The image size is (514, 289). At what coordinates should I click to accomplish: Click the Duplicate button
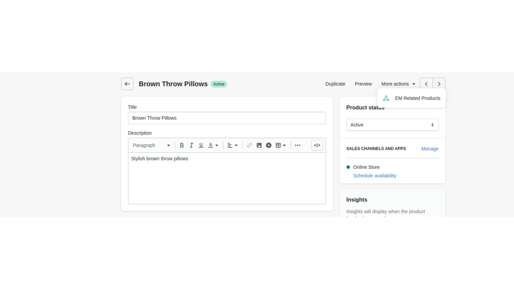click(335, 84)
